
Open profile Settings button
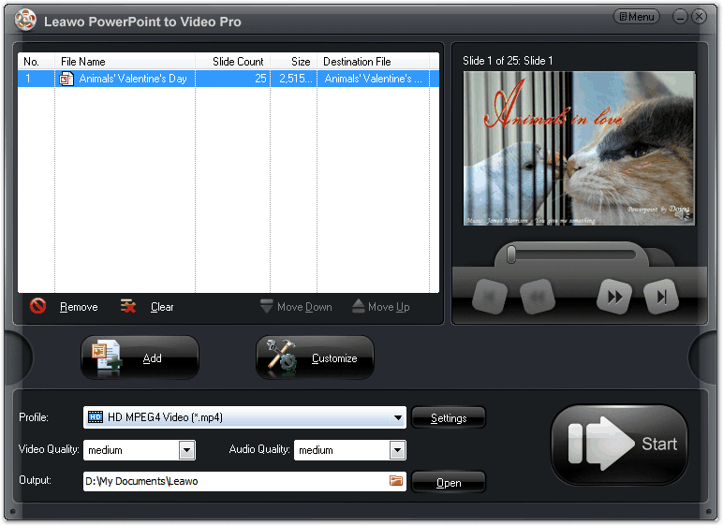click(x=449, y=418)
